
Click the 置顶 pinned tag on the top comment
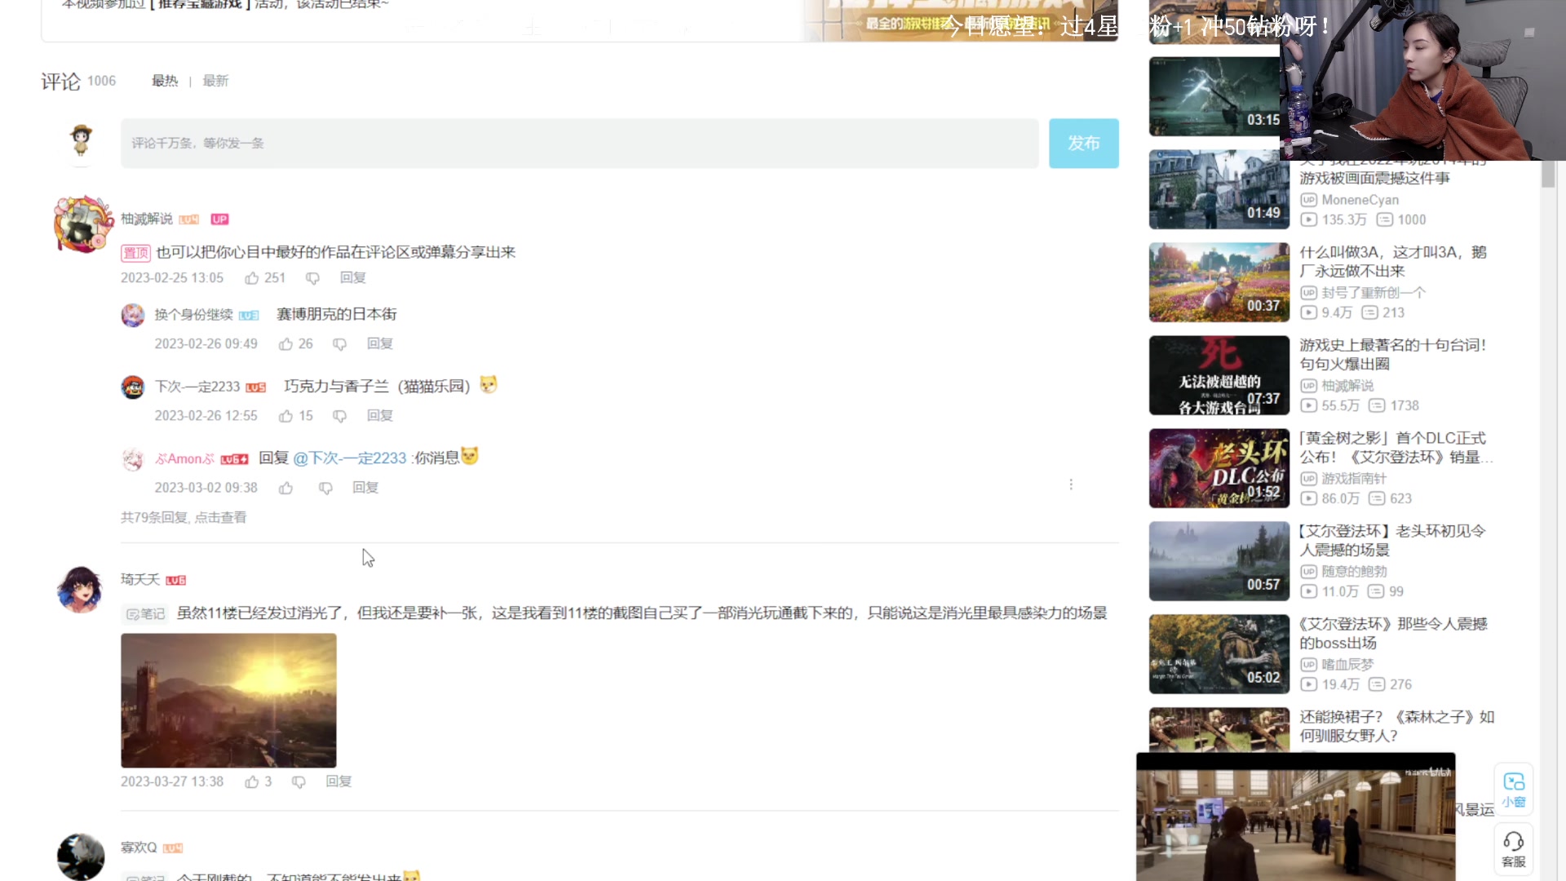135,253
